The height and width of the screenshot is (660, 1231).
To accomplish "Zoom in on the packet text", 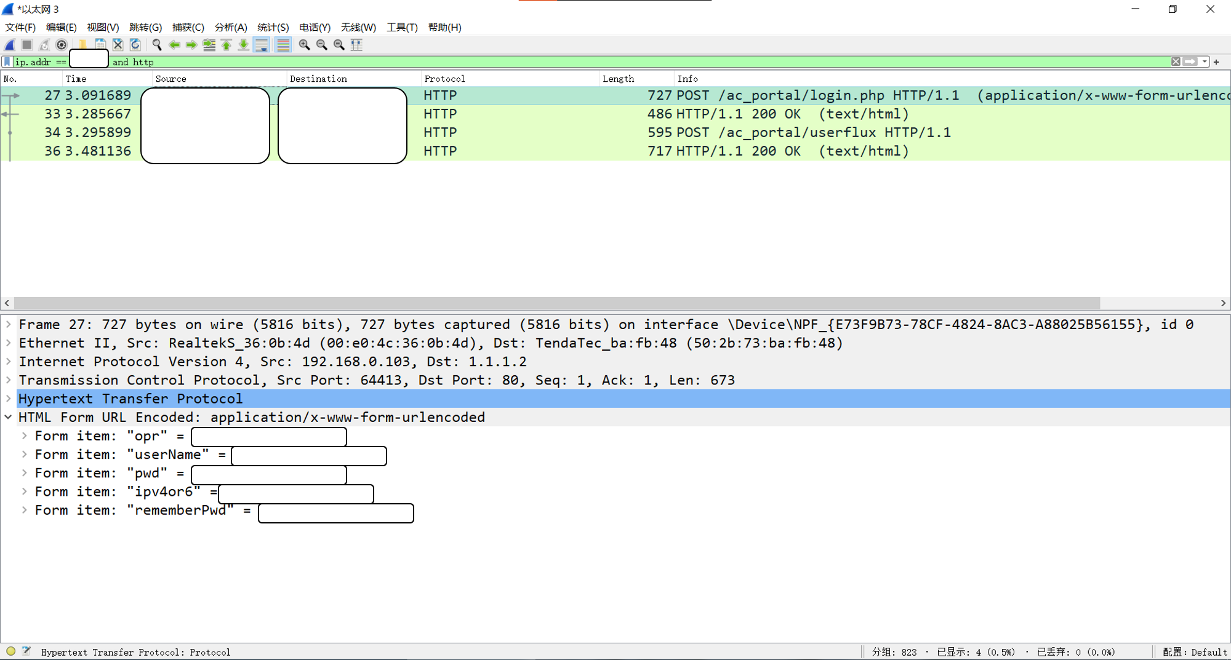I will (304, 45).
